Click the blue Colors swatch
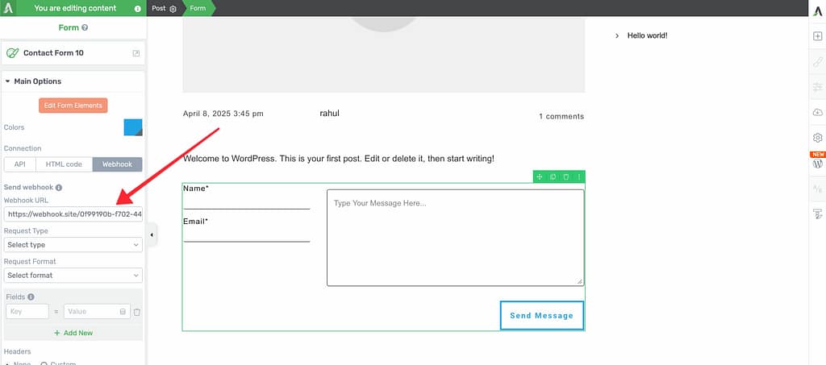This screenshot has width=826, height=365. tap(133, 127)
